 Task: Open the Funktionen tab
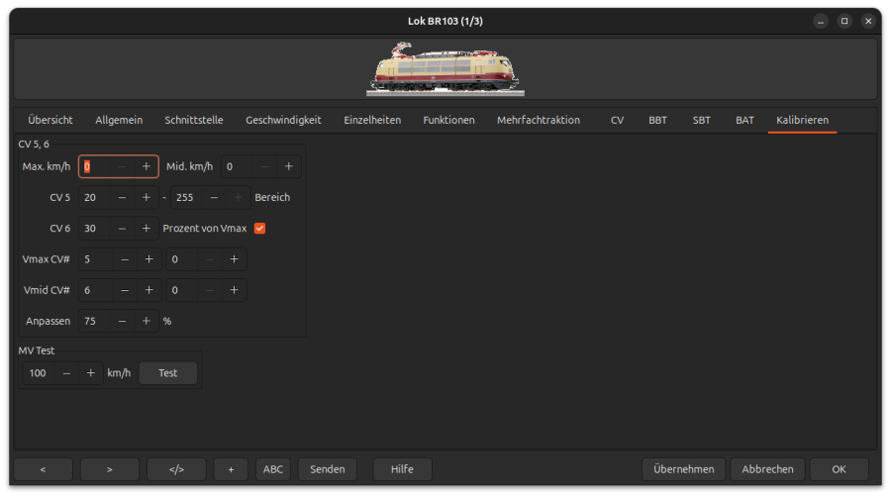448,120
